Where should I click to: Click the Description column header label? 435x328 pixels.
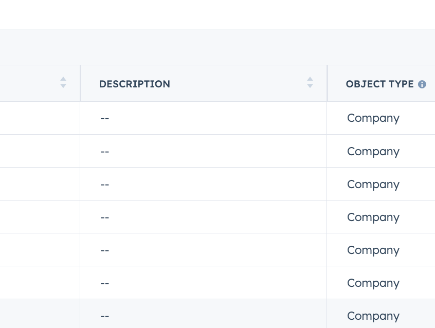pos(135,84)
